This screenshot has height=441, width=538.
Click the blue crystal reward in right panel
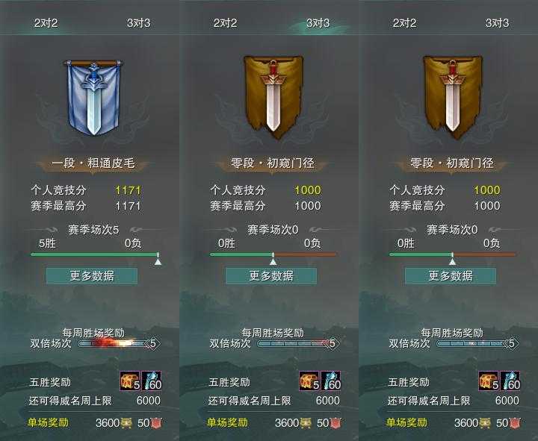510,381
